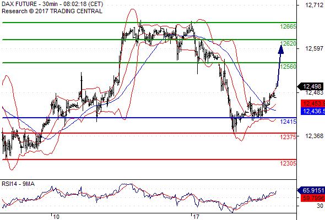Viewport: 325px width, 220px height.
Task: Select the blue 12415 pivot label
Action: point(288,122)
